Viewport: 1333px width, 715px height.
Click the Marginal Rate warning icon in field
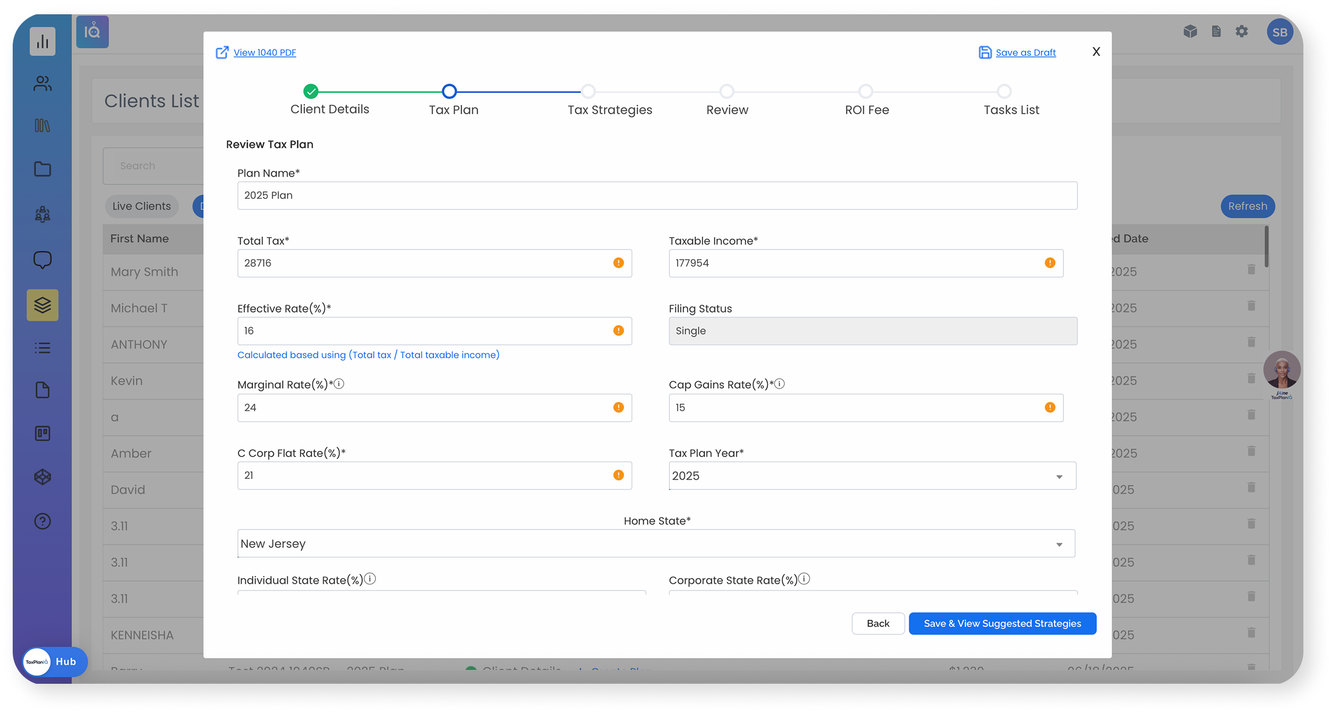coord(618,407)
